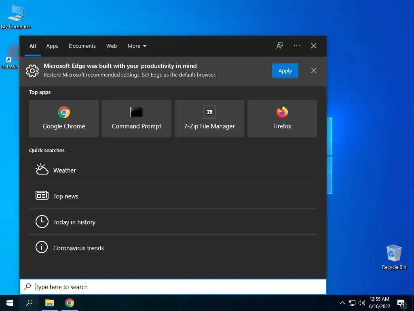Click the taskbar clock and date
Viewport: 414px width, 311px height.
[x=379, y=303]
